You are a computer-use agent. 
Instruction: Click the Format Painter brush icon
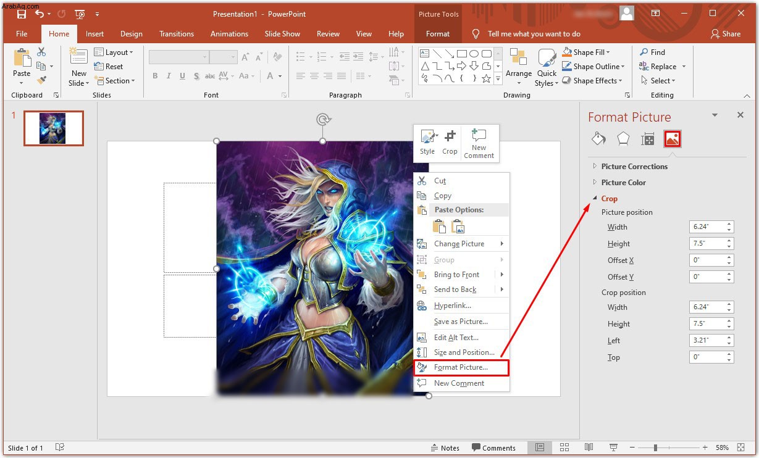(x=41, y=80)
